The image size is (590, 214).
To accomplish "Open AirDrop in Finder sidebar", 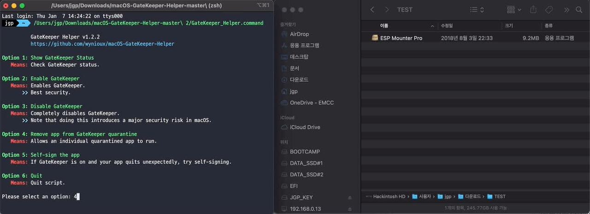I will coord(299,34).
